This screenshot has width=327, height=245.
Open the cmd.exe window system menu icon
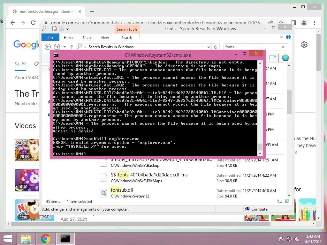[x=56, y=55]
